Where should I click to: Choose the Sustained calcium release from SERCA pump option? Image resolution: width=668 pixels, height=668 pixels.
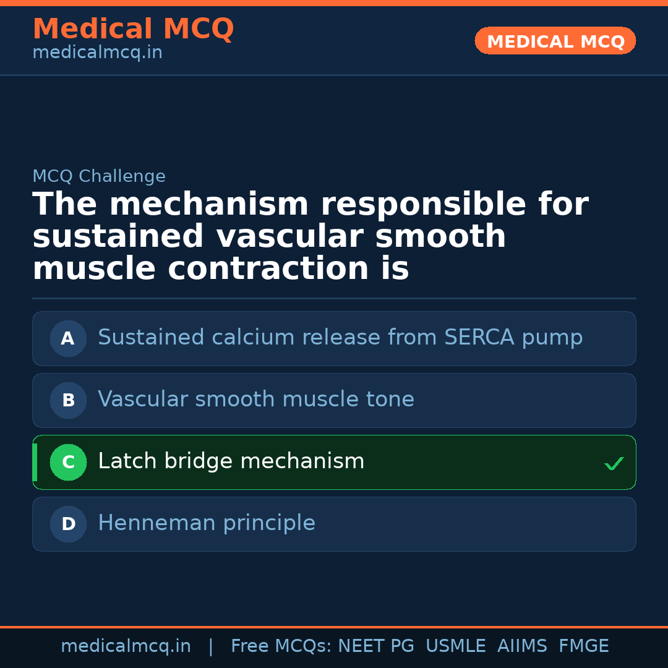340,338
